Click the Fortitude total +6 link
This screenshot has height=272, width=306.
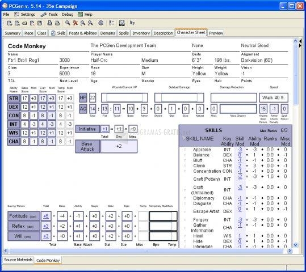click(x=46, y=216)
